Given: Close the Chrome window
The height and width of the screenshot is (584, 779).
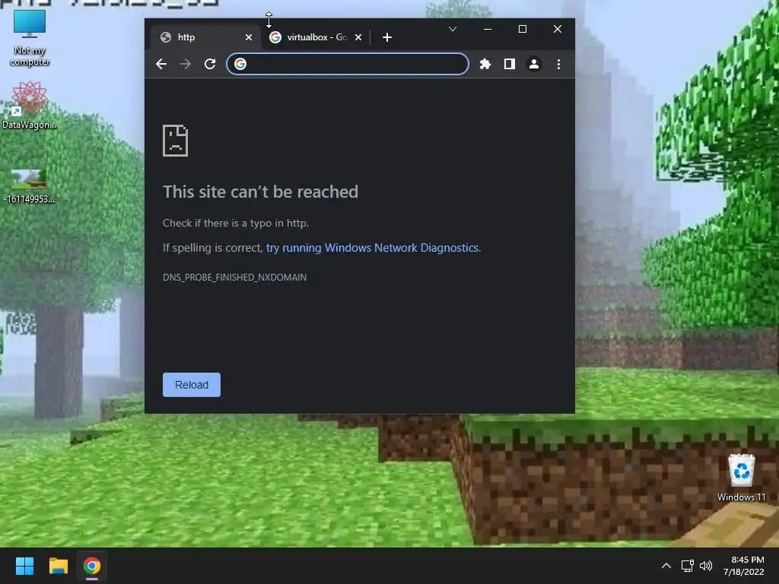Looking at the screenshot, I should 558,29.
